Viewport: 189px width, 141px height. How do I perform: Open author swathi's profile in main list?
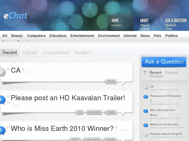(x=123, y=130)
